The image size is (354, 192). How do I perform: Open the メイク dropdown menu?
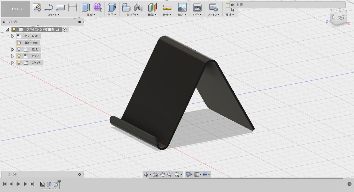pos(197,14)
